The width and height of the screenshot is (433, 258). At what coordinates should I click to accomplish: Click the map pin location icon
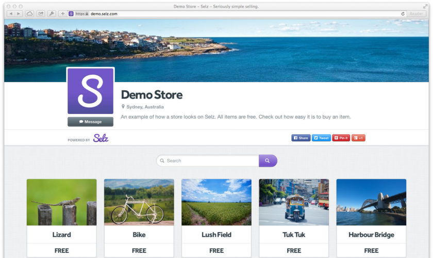click(123, 106)
